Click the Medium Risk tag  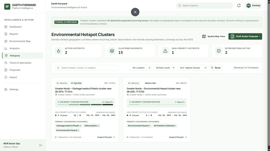click(x=150, y=83)
